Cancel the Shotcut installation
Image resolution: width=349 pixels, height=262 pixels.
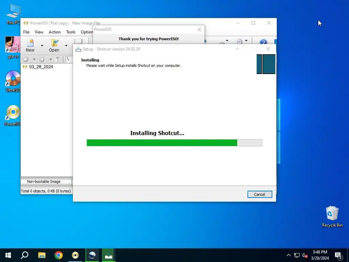(259, 194)
